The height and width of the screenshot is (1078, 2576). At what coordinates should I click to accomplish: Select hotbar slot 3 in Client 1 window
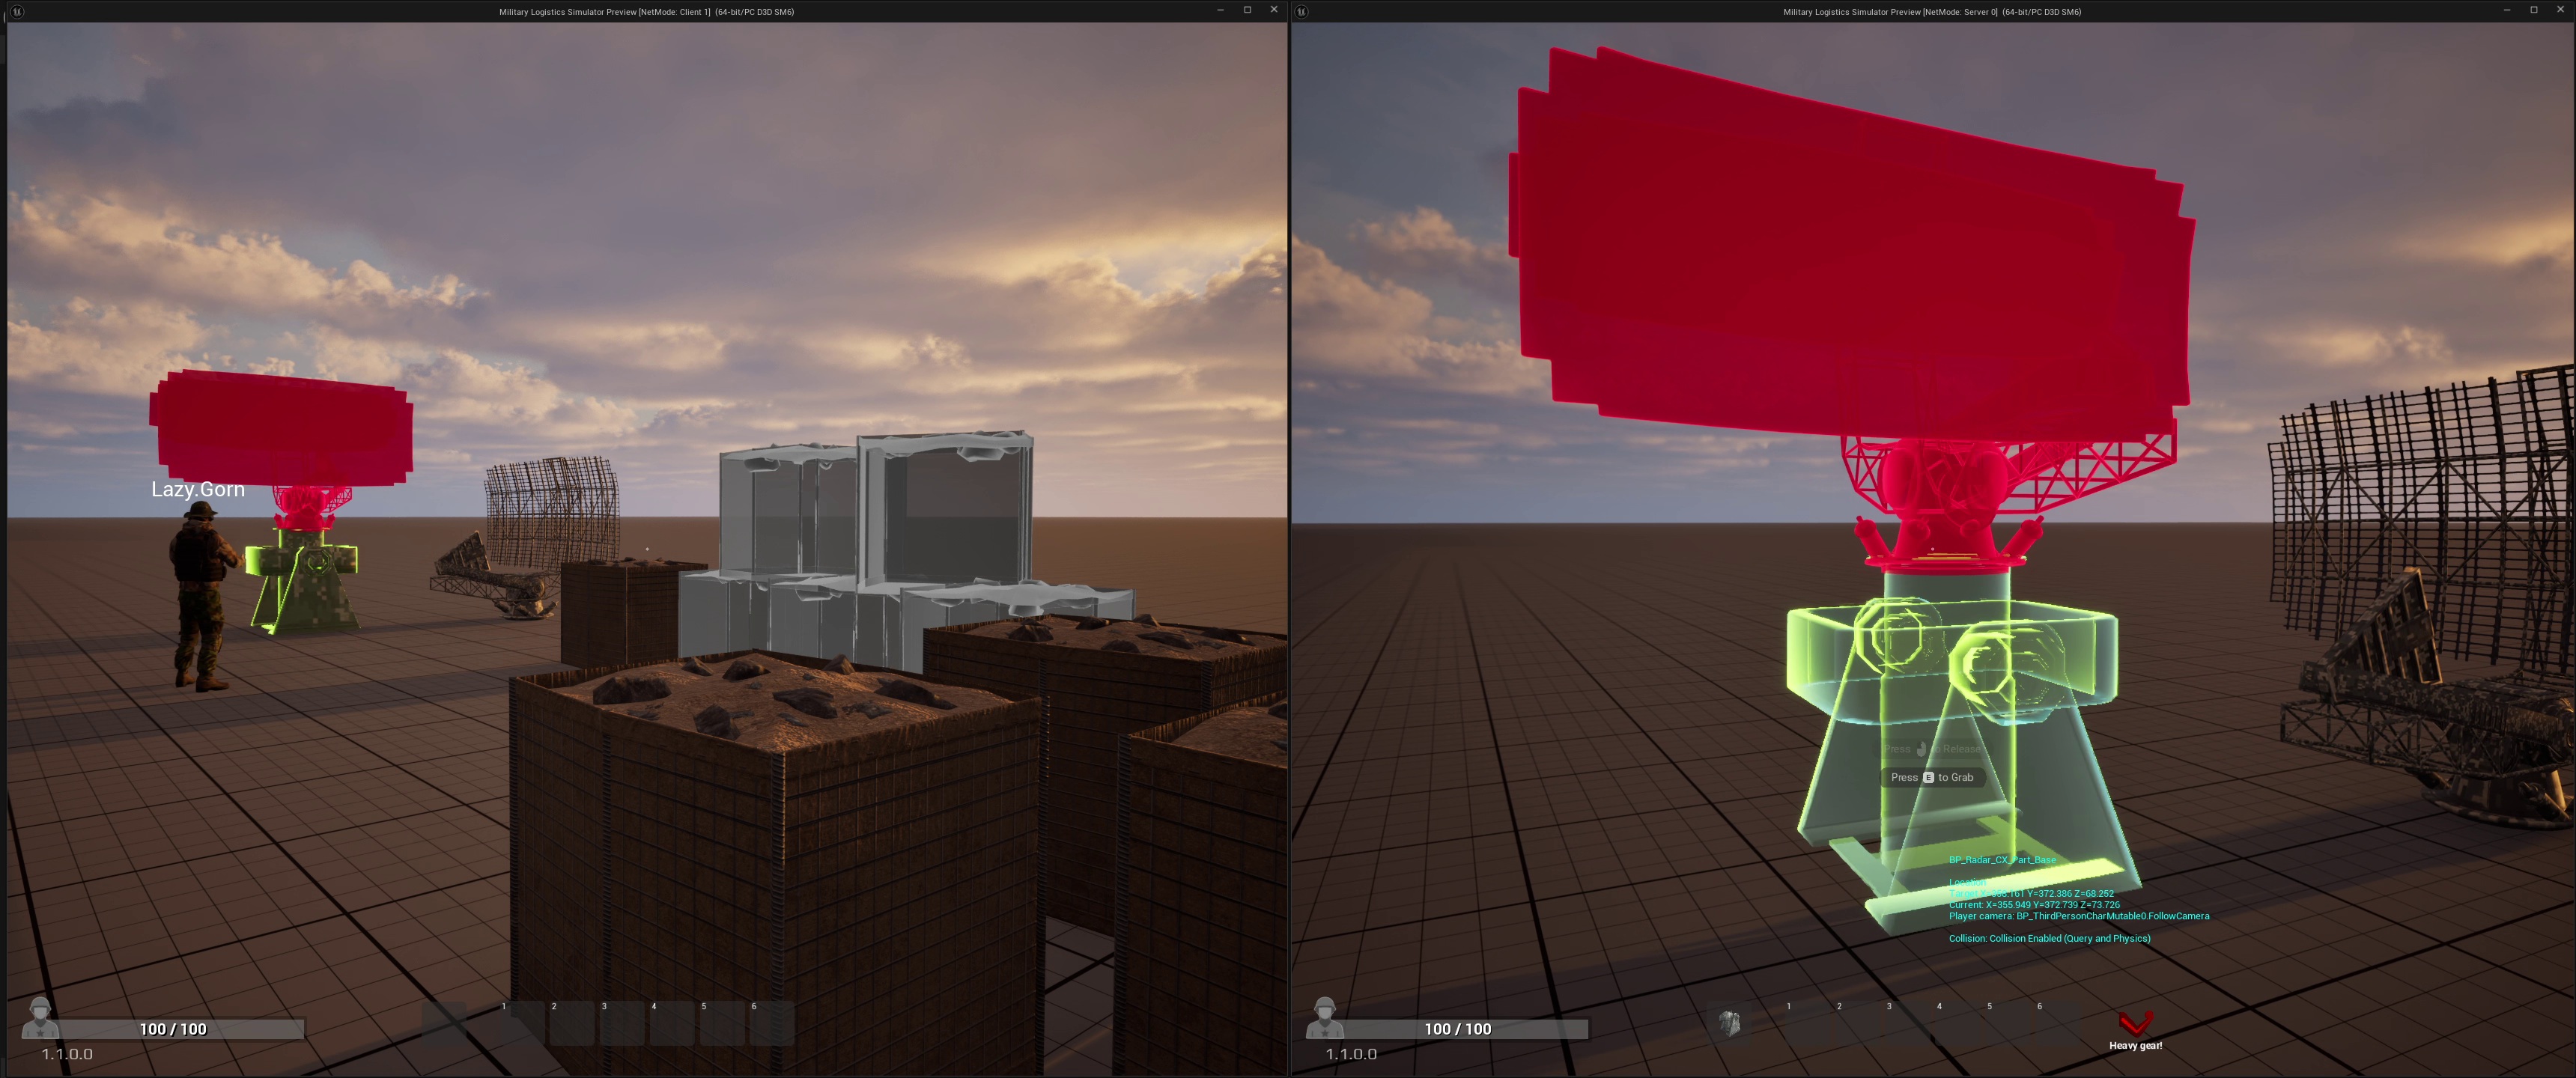(622, 1024)
